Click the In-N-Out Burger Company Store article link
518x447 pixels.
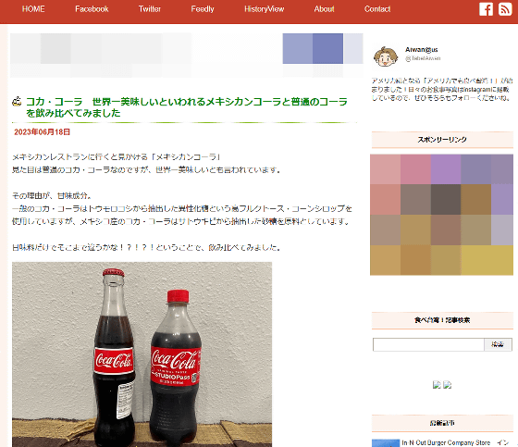455,442
